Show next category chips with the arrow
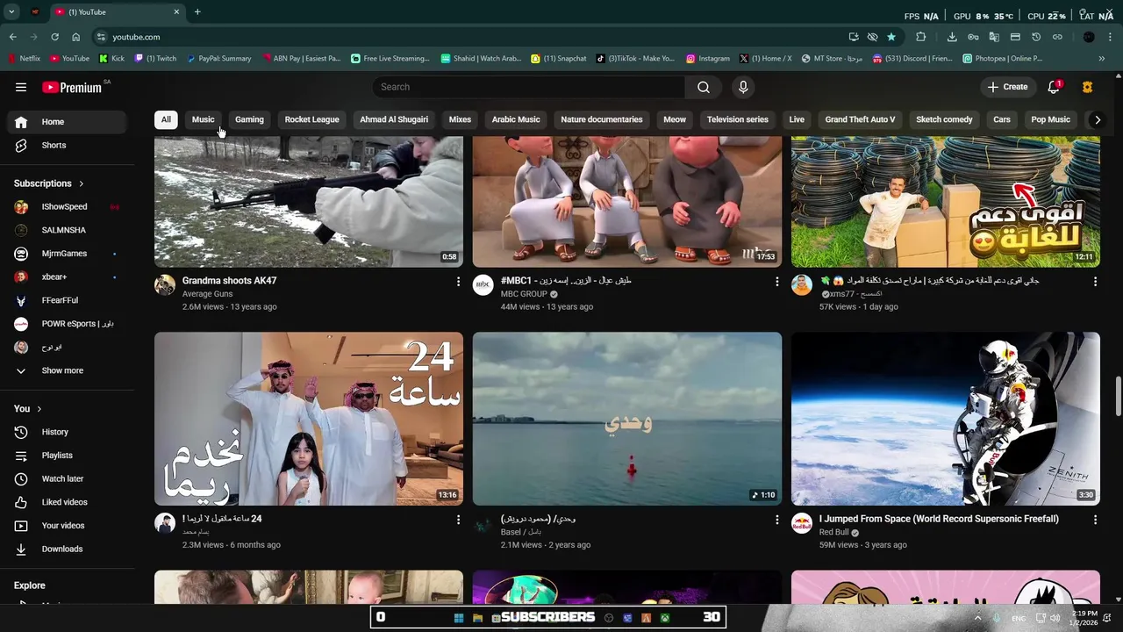Screen dimensions: 1123x632 click(x=1097, y=119)
